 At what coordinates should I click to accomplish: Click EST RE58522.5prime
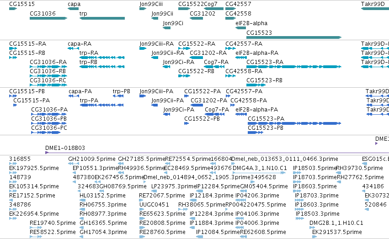coord(36,237)
